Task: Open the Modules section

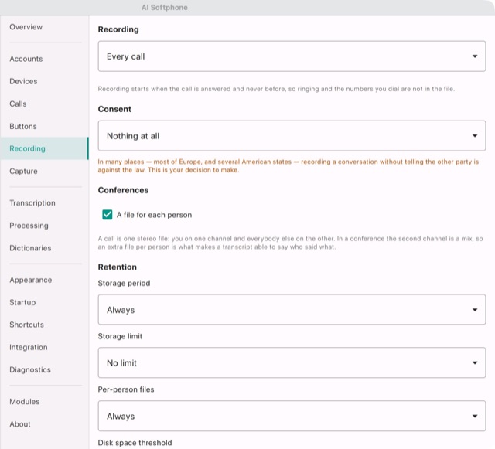Action: coord(45,402)
